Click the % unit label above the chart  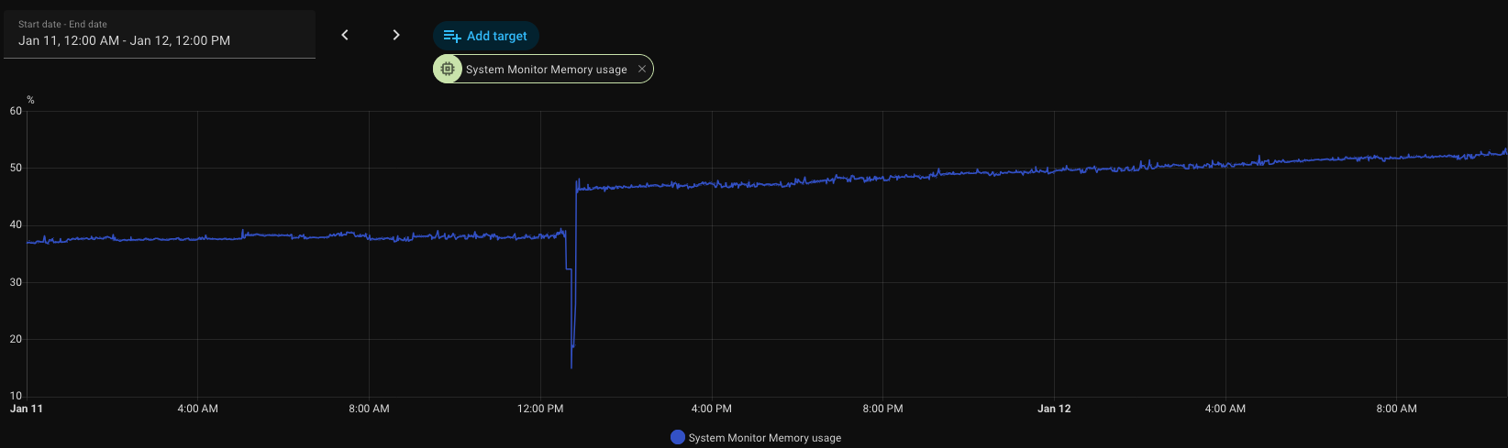click(x=30, y=100)
